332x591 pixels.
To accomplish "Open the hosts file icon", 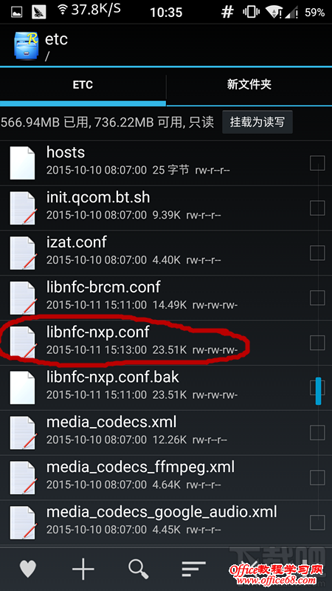I will [23, 163].
